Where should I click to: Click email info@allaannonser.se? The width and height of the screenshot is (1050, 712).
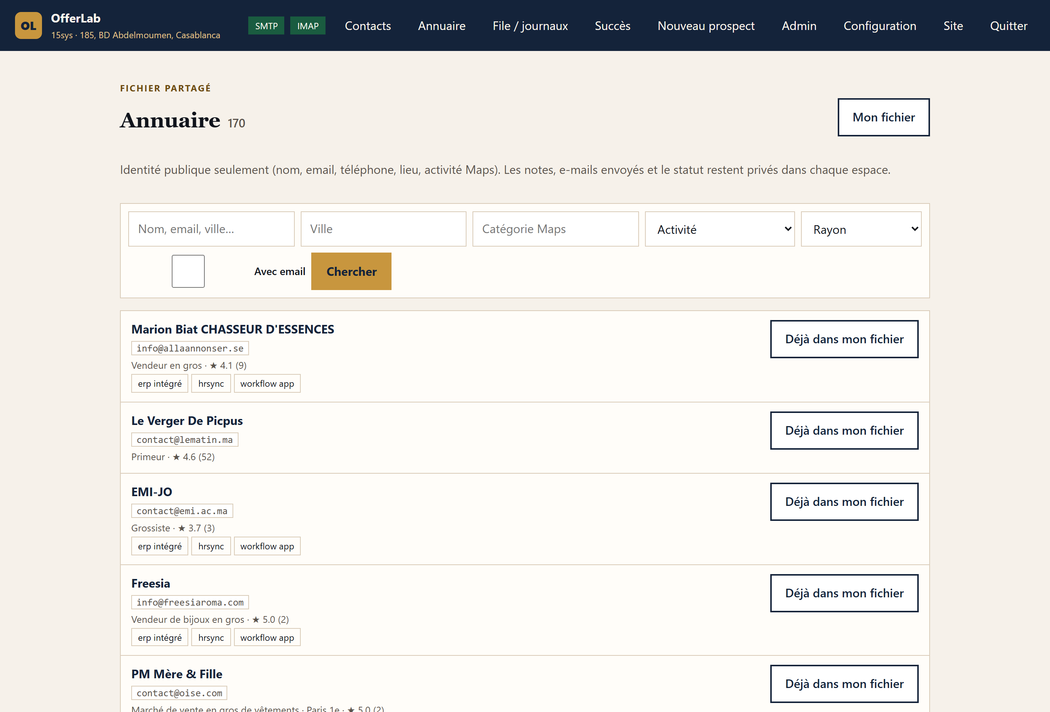coord(190,348)
